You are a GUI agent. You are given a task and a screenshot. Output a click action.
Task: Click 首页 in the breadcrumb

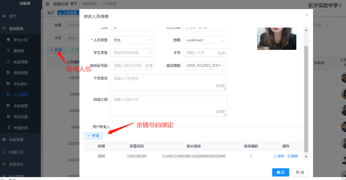(x=74, y=4)
